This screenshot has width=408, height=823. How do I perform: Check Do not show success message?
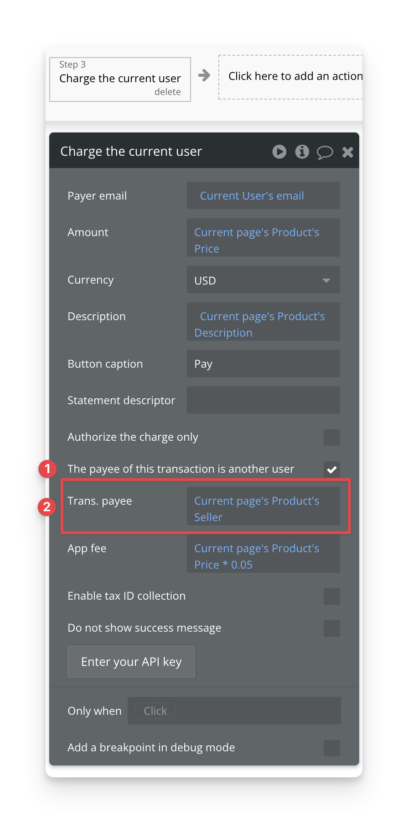coord(332,628)
